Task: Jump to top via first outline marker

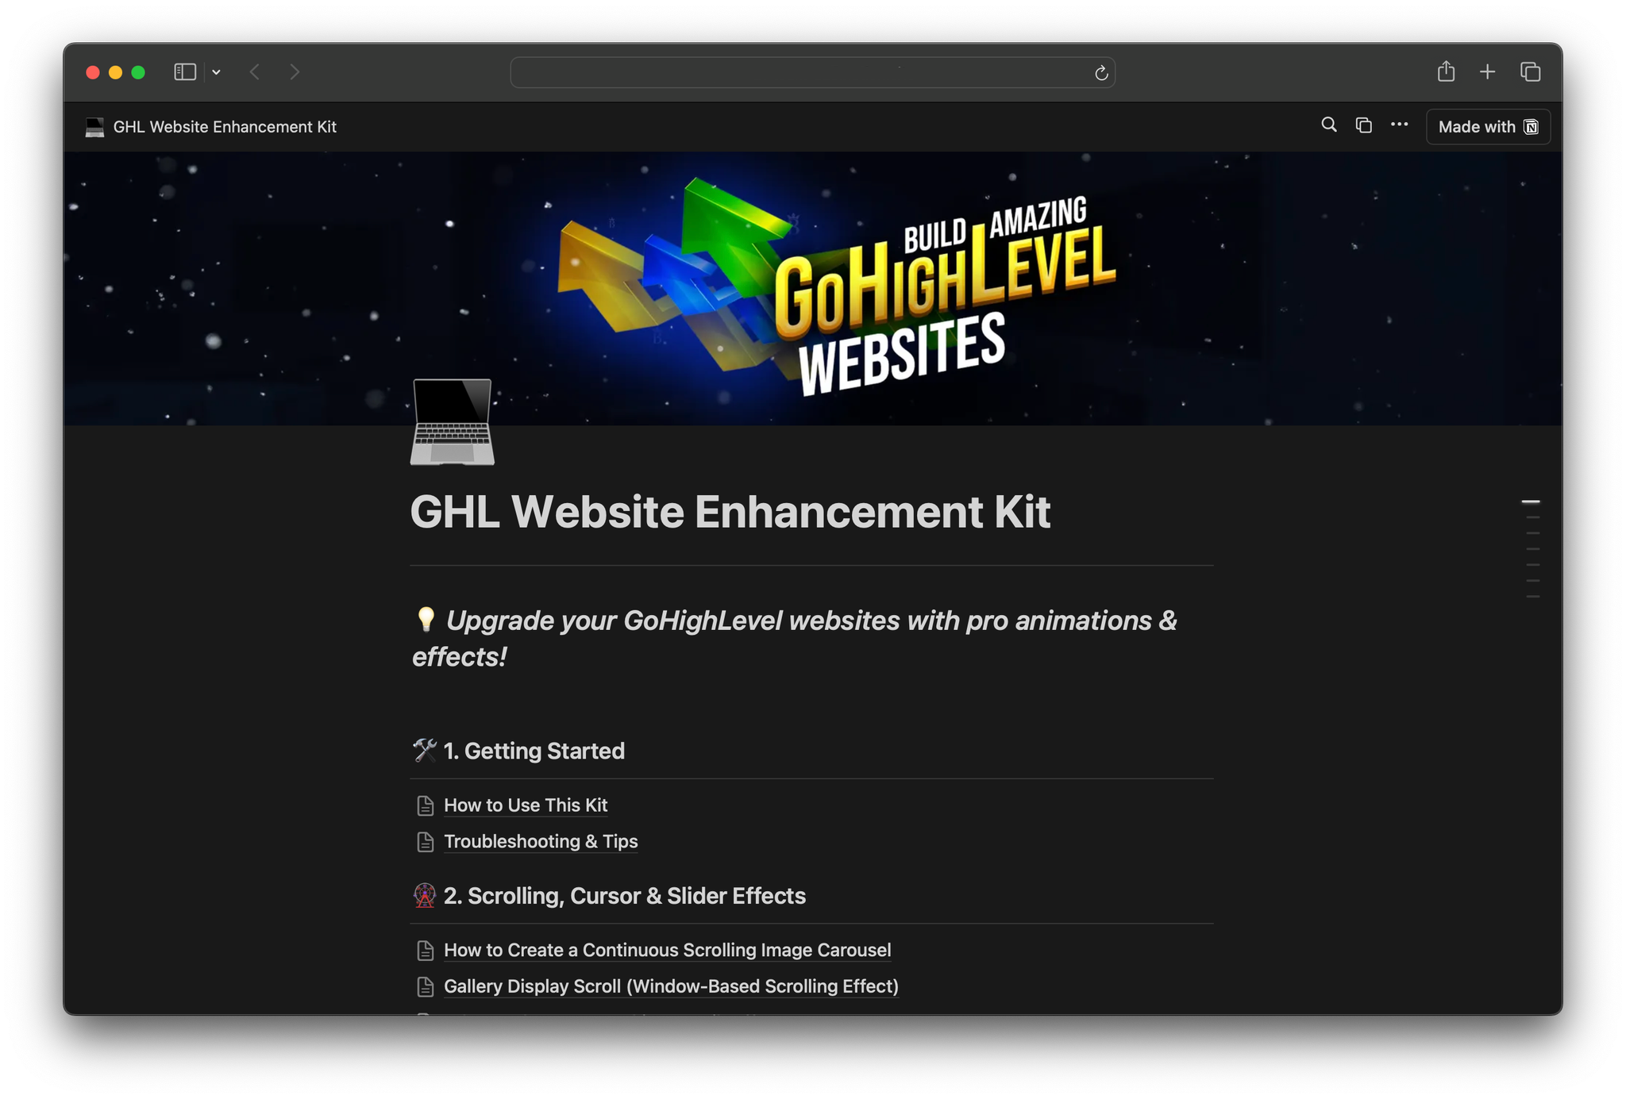Action: coord(1531,501)
